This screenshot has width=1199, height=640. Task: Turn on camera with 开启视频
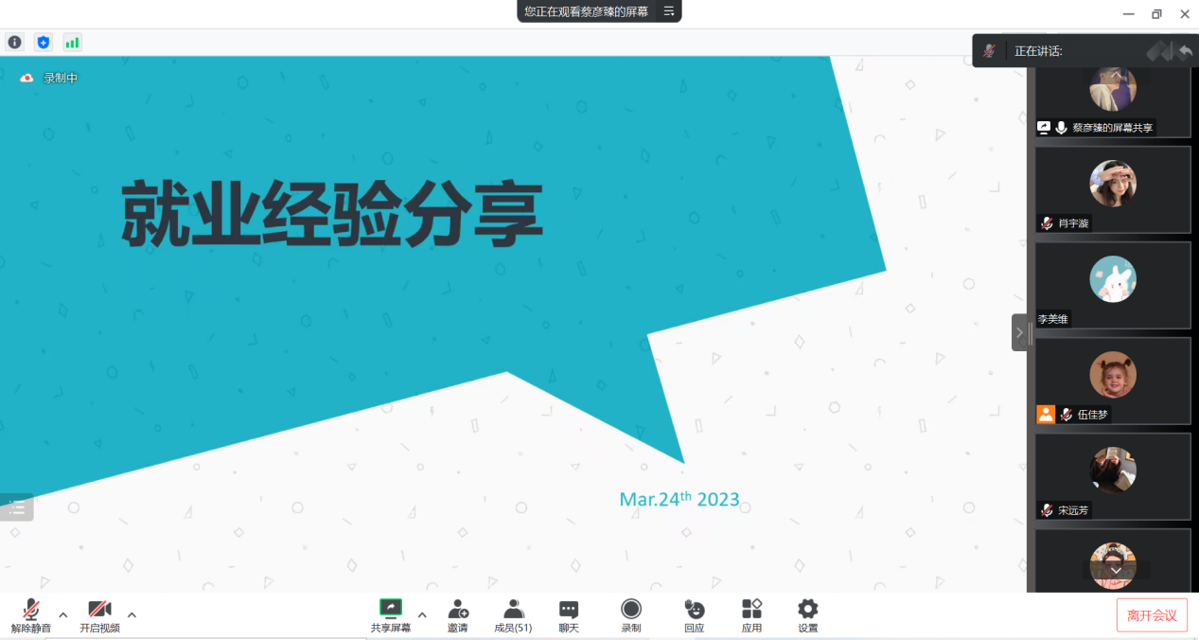(x=99, y=614)
